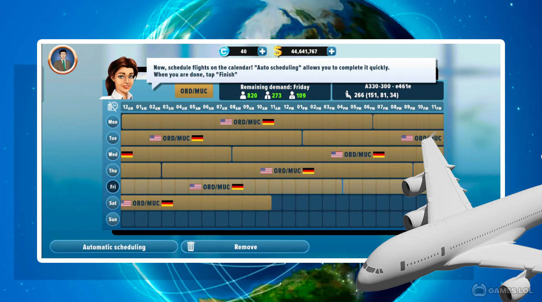This screenshot has width=542, height=302.
Task: Open the player profile avatar
Action: point(63,59)
